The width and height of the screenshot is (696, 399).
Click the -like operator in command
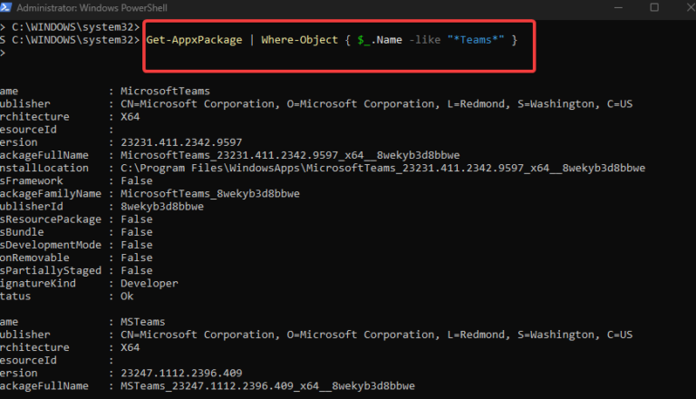pyautogui.click(x=425, y=40)
